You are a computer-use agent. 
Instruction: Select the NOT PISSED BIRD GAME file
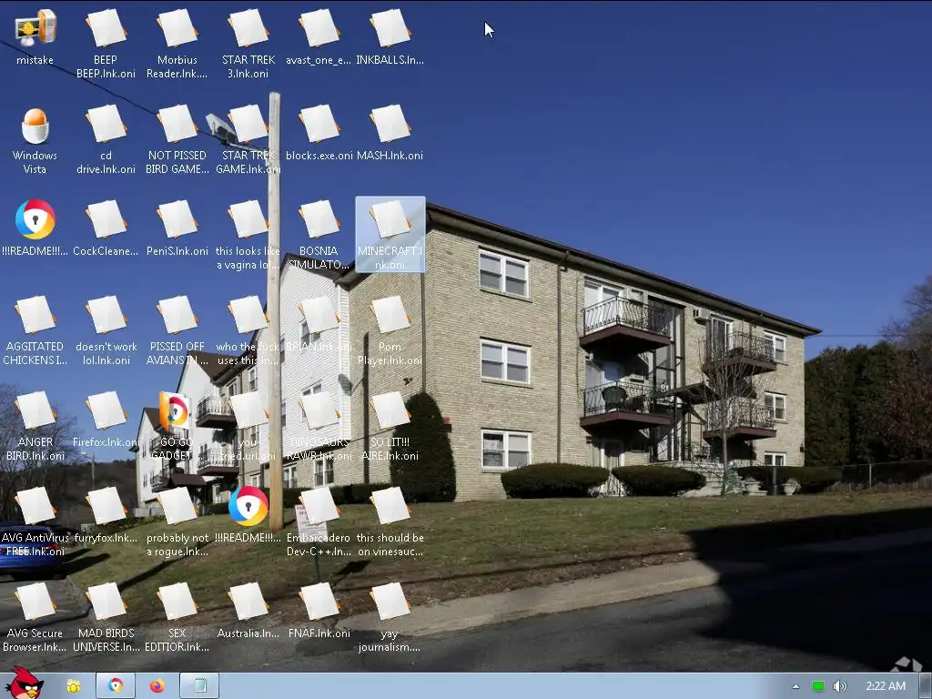coord(177,139)
